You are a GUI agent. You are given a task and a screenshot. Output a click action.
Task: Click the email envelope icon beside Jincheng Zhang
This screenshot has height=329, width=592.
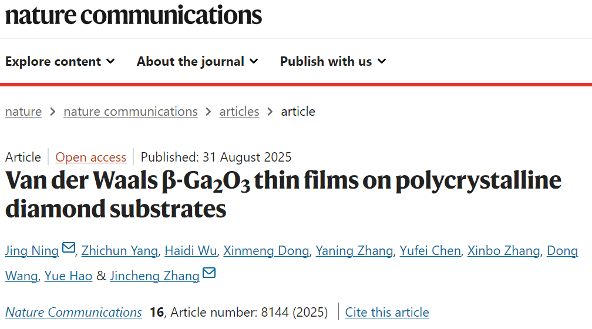209,273
